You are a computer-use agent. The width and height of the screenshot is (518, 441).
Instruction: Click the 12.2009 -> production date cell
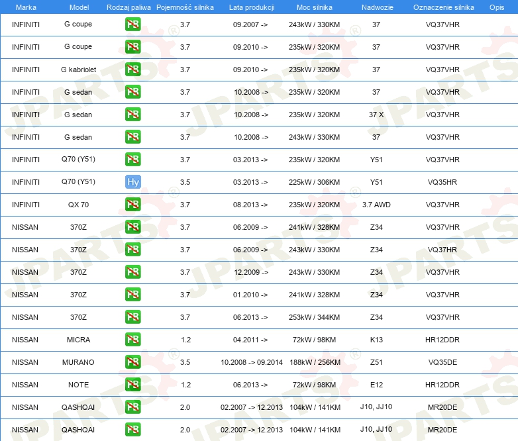(x=251, y=272)
